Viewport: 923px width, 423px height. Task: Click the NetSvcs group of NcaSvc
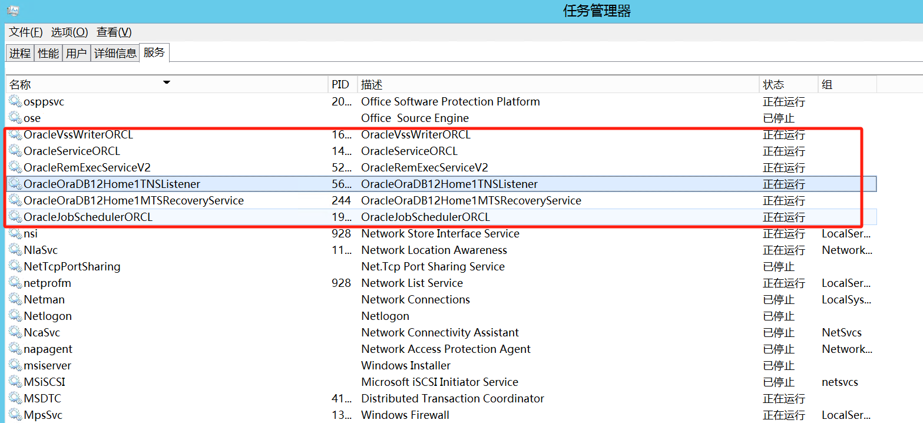pyautogui.click(x=842, y=332)
